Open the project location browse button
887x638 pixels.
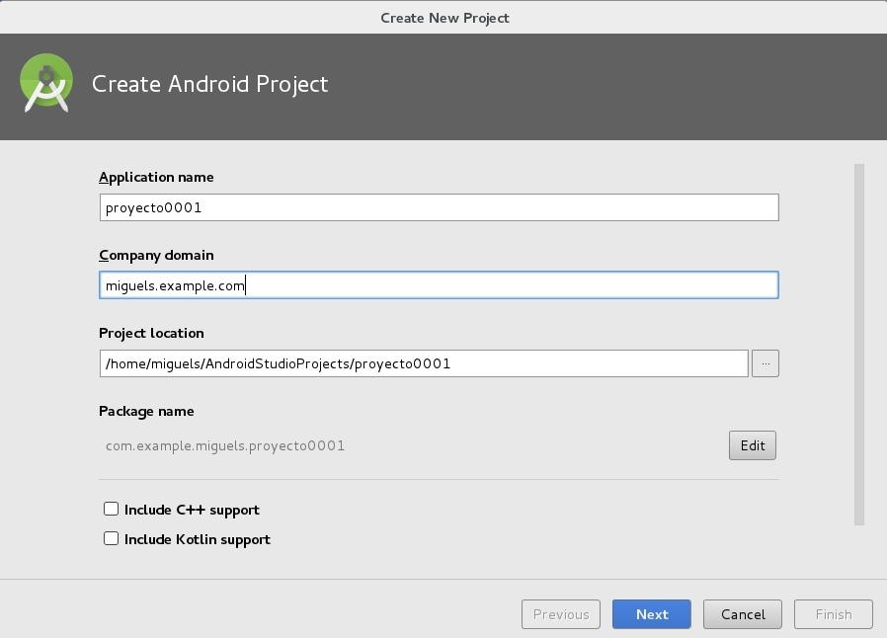coord(765,363)
